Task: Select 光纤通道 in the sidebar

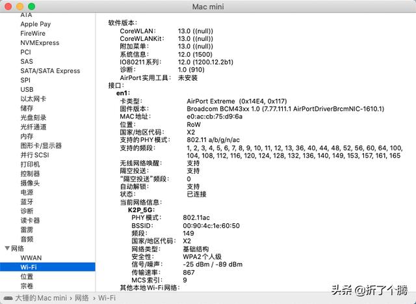Action: [33, 127]
